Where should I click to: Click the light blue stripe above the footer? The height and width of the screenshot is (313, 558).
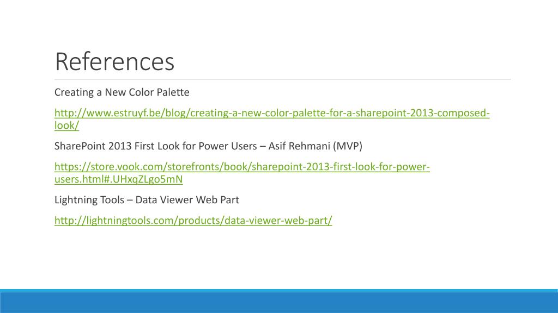pos(279,291)
